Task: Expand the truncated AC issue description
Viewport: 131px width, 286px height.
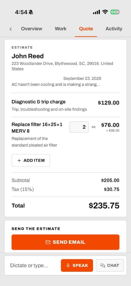Action: [56, 85]
